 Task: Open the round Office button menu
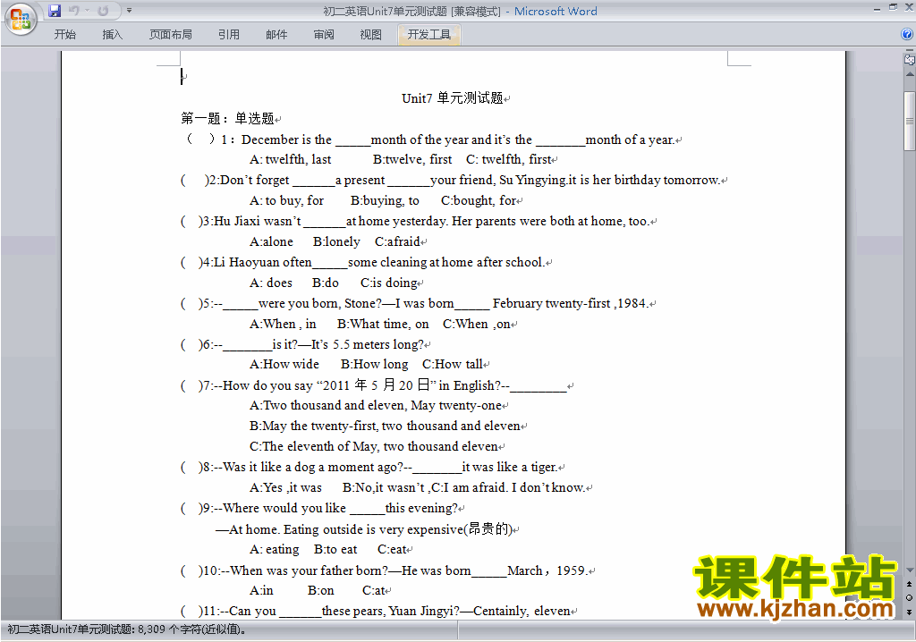pyautogui.click(x=21, y=20)
